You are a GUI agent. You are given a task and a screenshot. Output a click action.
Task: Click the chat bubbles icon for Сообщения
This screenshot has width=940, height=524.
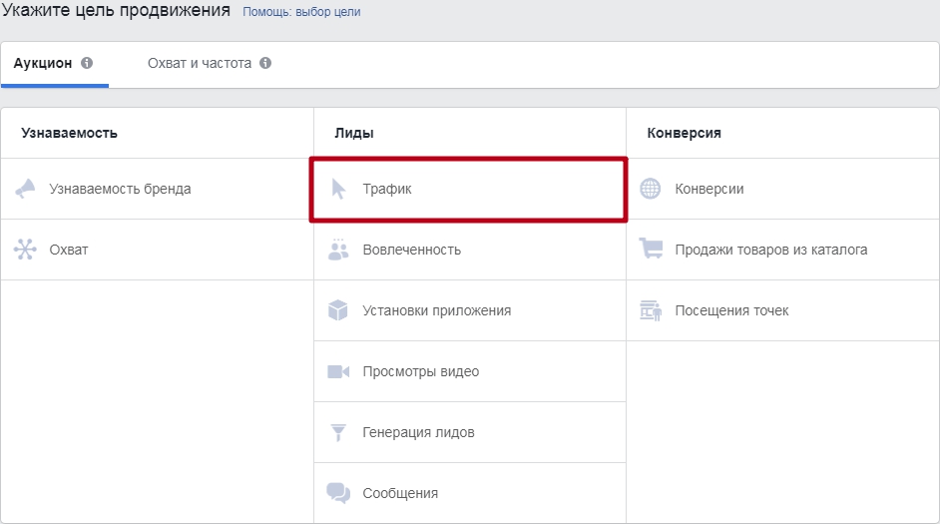338,493
